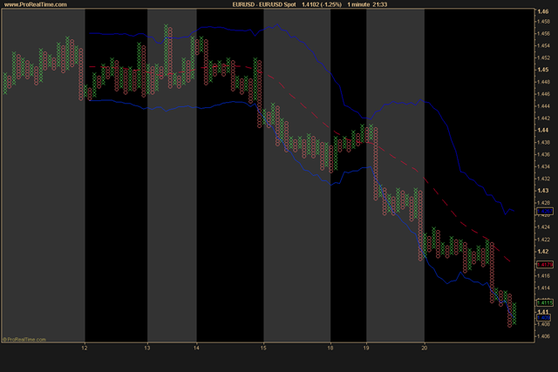Click the 1.422 price axis label
Screen dimensions: 558x372
click(544, 240)
